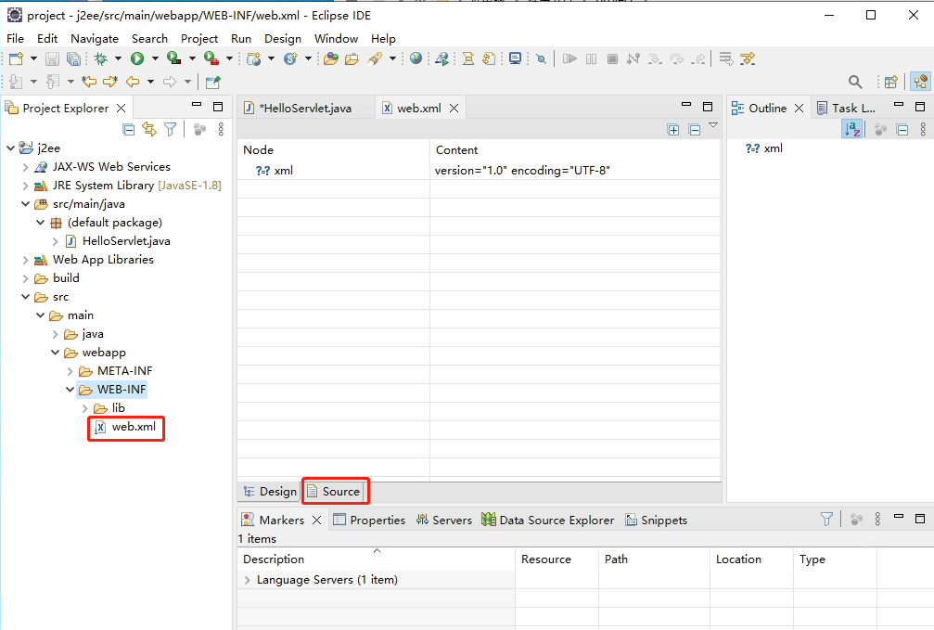Image resolution: width=934 pixels, height=630 pixels.
Task: Click the Last Edit Location arrow icon
Action: click(x=89, y=82)
